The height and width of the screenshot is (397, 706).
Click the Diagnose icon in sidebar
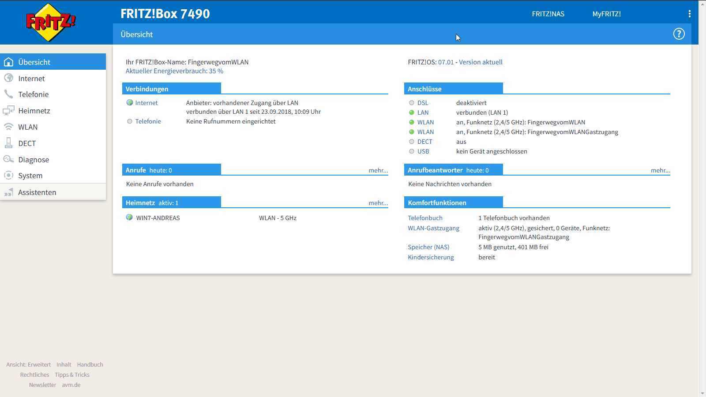8,159
